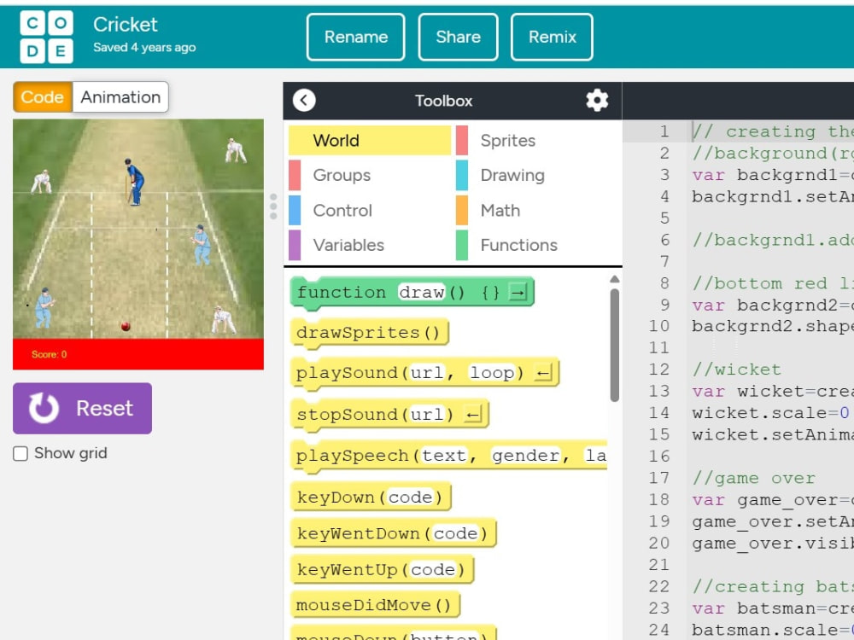
Task: Click the project title 'Cricket'
Action: tap(126, 25)
